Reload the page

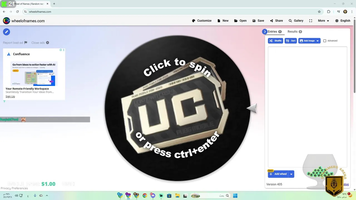click(17, 12)
